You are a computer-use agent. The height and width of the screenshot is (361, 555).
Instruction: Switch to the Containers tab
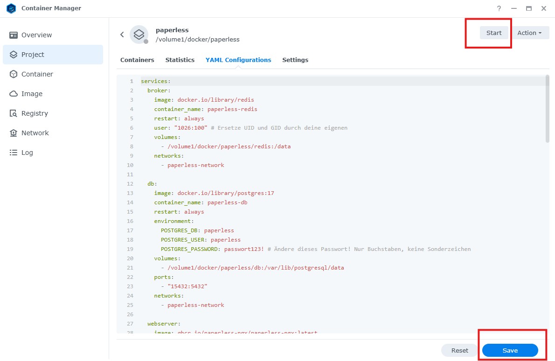click(x=137, y=60)
